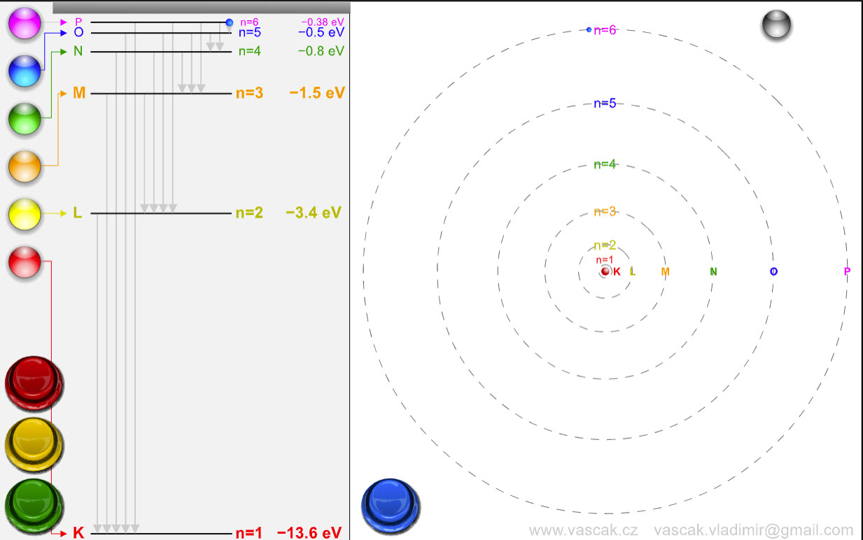Select the green sphere for level N
This screenshot has width=863, height=540.
(x=24, y=119)
